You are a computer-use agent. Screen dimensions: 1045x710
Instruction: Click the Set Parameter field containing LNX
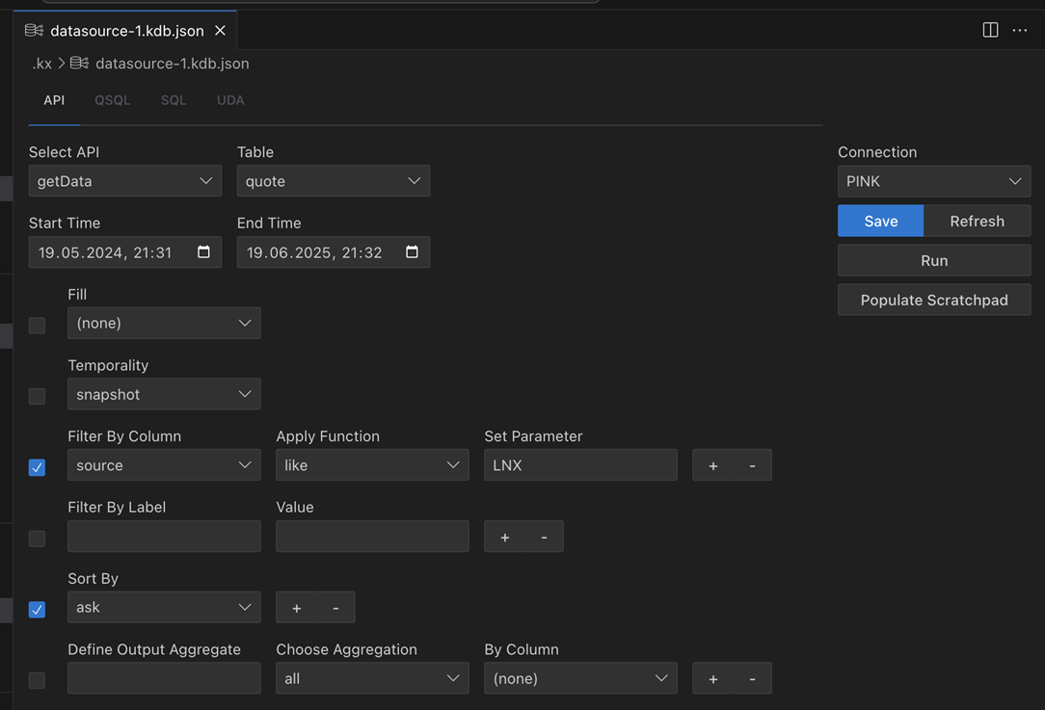coord(580,465)
